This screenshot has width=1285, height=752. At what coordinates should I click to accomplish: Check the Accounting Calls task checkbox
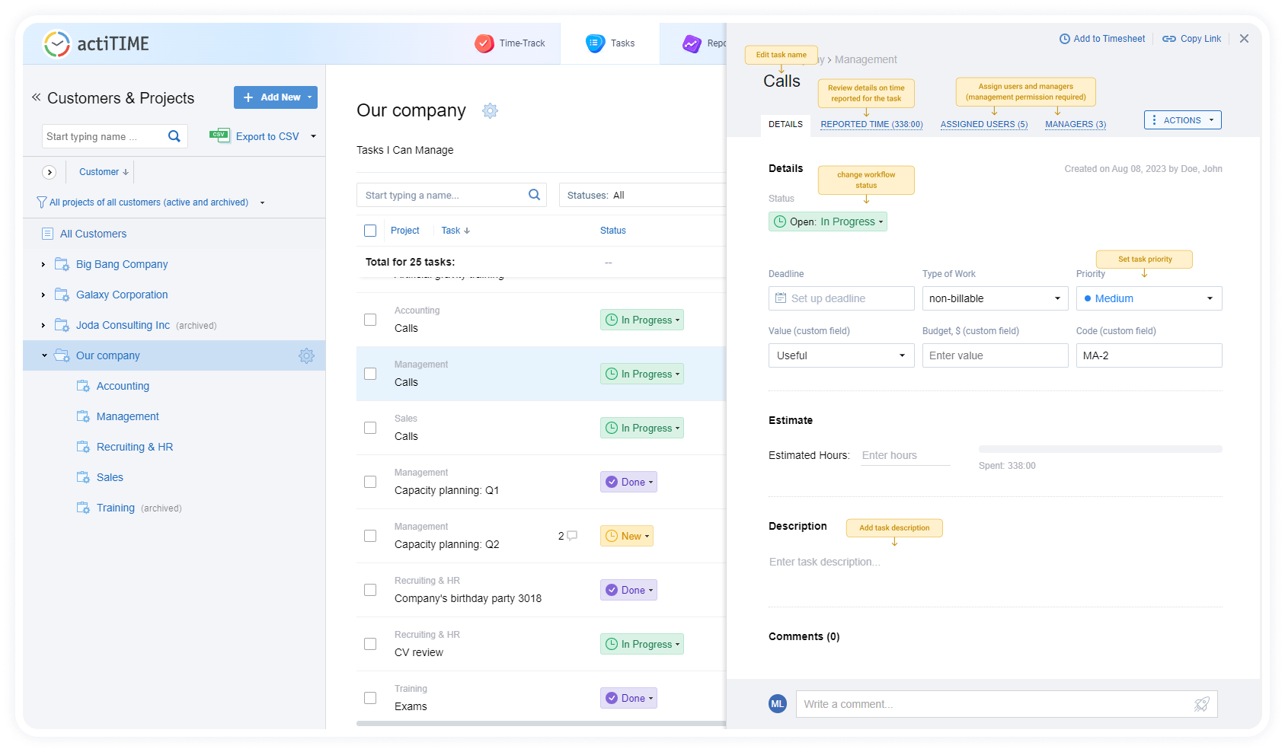tap(370, 320)
